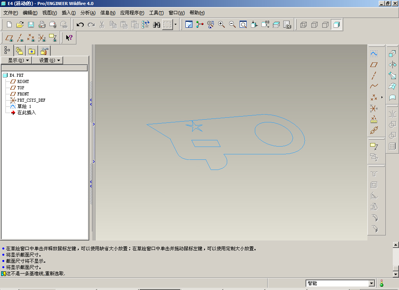Viewport: 399px width, 290px height.
Task: Open a file with the folder icon
Action: (x=20, y=25)
